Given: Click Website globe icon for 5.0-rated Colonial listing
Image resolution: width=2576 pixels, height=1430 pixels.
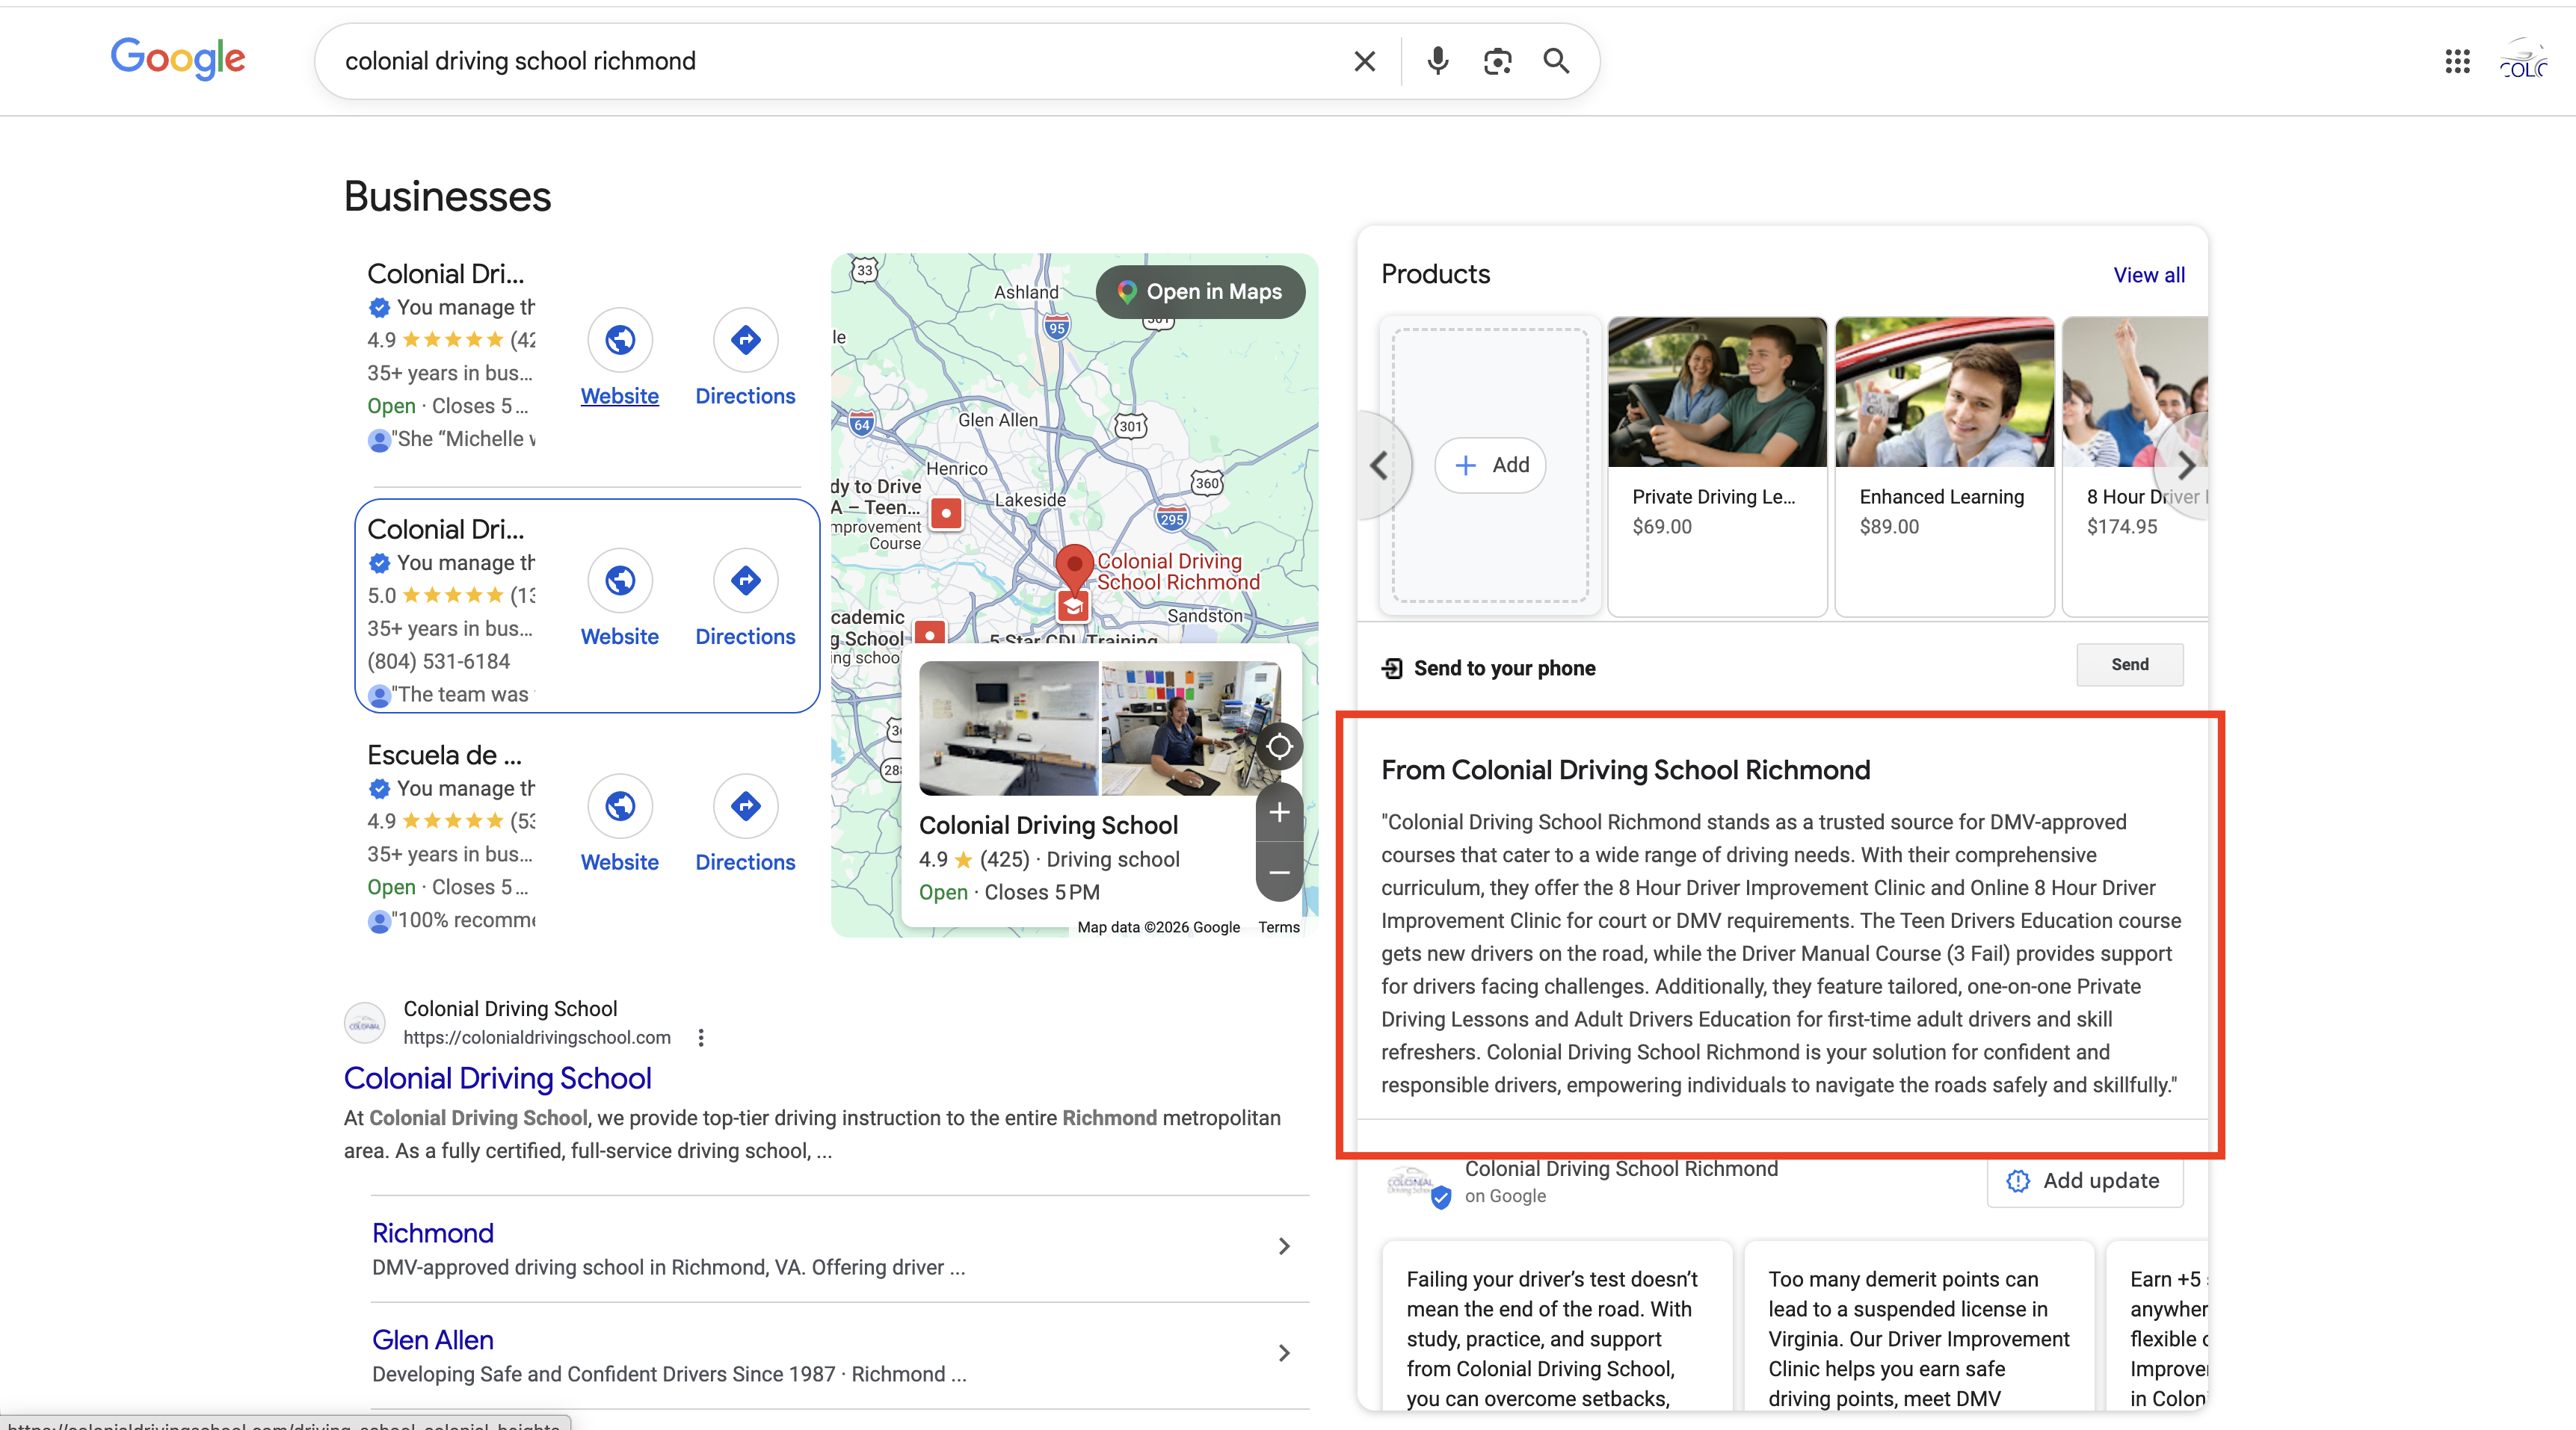Looking at the screenshot, I should [620, 581].
